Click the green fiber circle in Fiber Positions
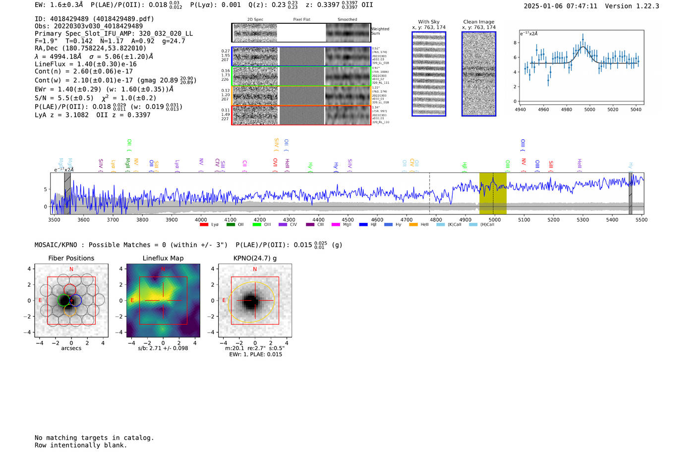 64,300
